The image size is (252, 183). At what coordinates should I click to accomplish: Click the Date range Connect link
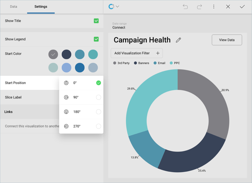[119, 28]
